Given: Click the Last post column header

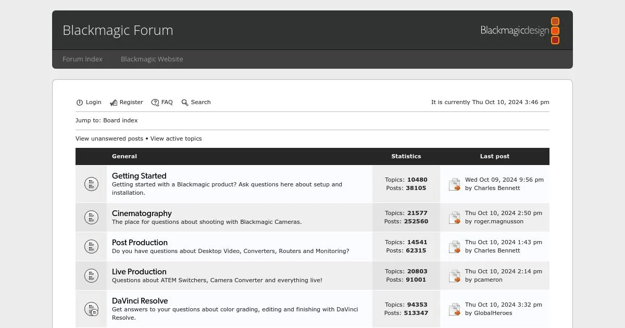Looking at the screenshot, I should click(x=495, y=156).
